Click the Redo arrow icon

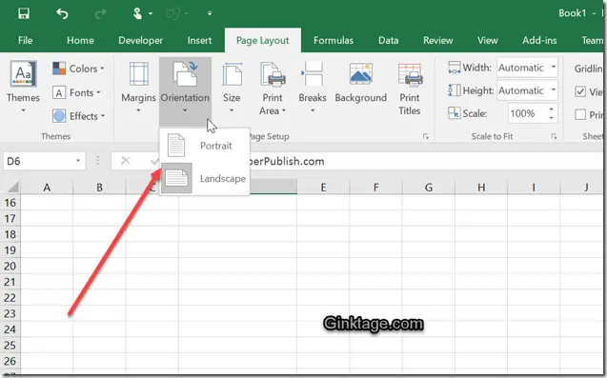tap(100, 14)
